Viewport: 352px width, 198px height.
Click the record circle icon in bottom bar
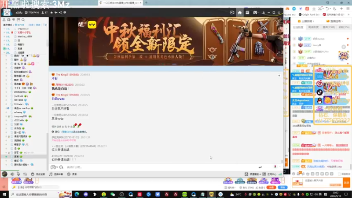click(x=69, y=174)
